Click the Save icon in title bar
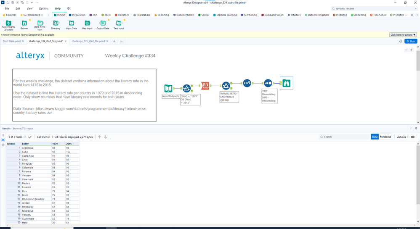 [13, 3]
